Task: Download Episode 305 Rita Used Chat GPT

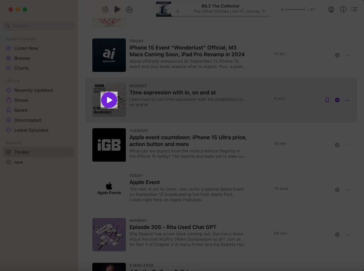Action: (337, 235)
